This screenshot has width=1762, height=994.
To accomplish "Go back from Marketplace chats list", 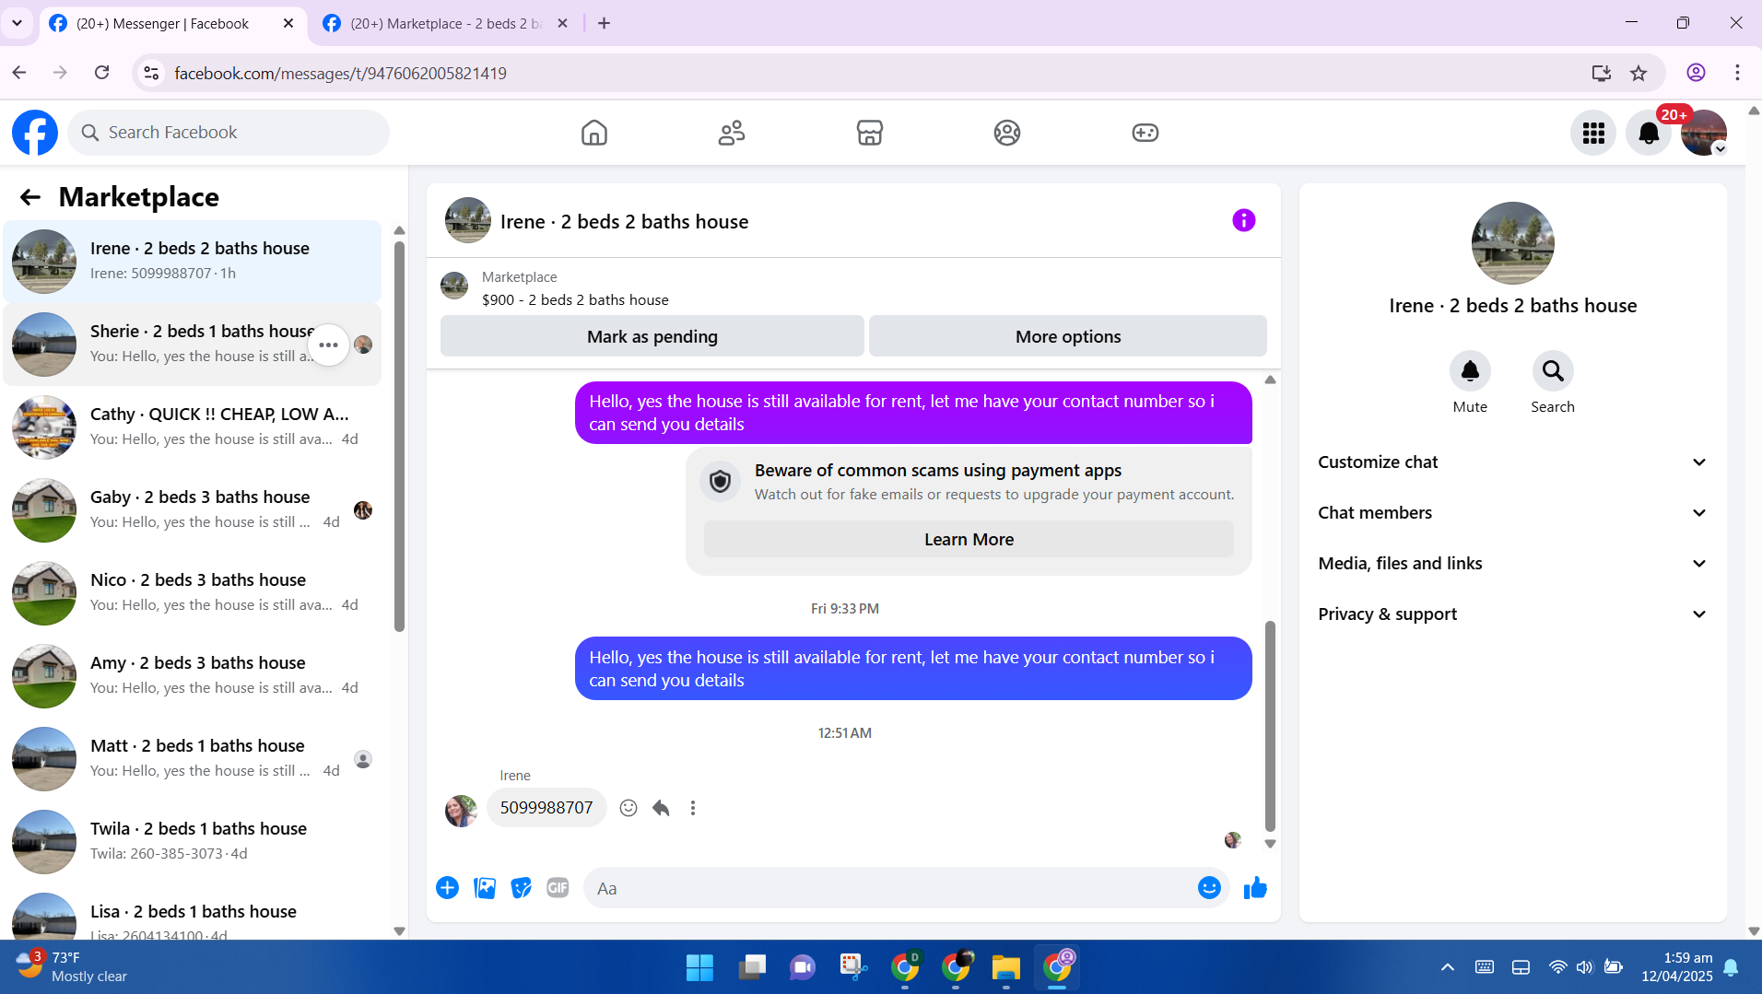I will pos(30,197).
